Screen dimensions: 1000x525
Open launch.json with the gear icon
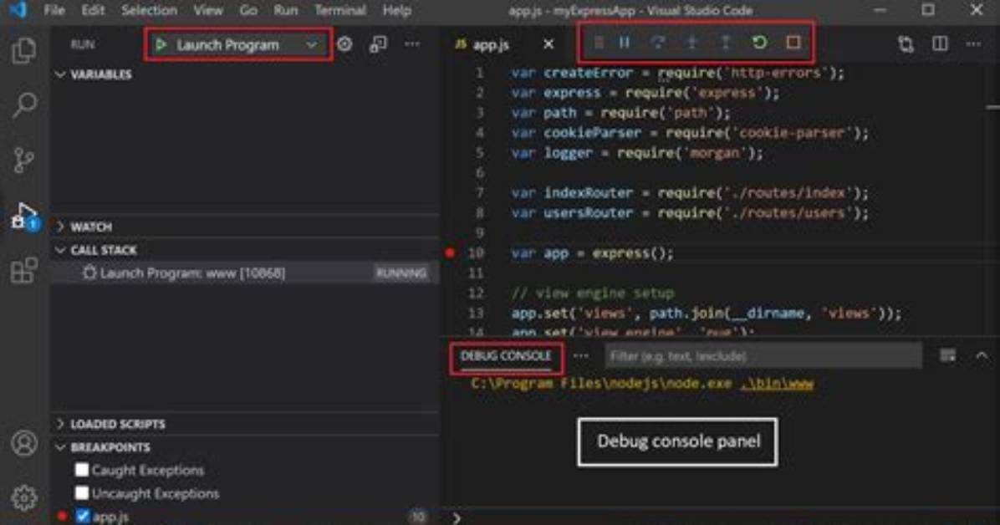pos(344,44)
